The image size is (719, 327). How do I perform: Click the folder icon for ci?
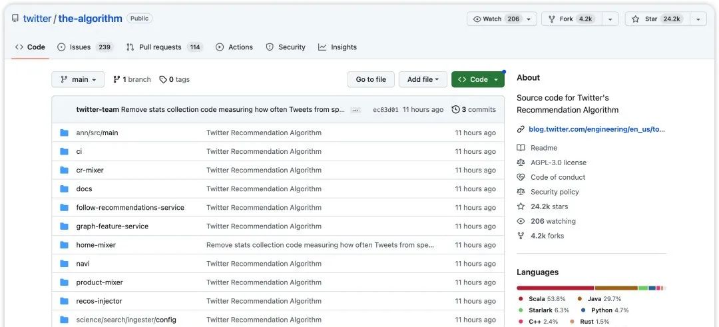click(64, 151)
